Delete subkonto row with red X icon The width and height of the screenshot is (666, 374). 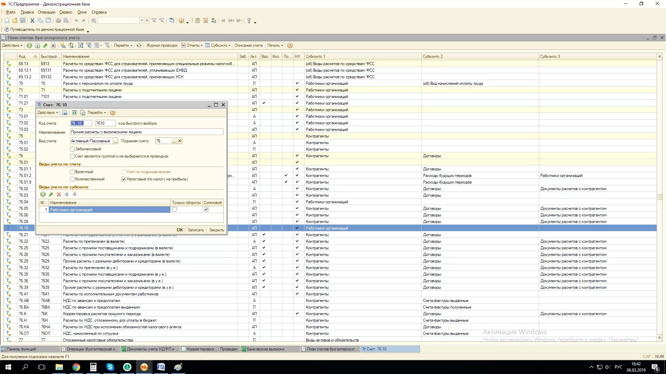pos(59,195)
